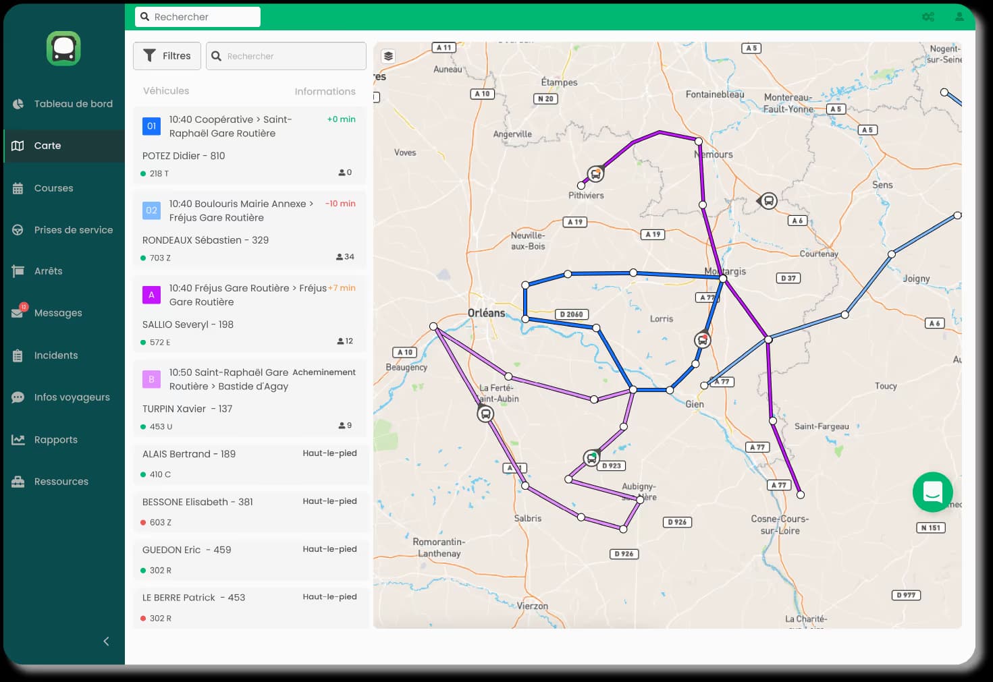
Task: Select LE BERRE Patrick - 453 row
Action: click(x=250, y=608)
